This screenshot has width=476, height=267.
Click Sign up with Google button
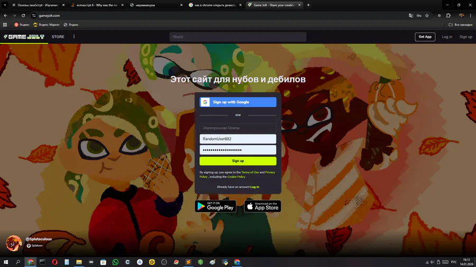(x=237, y=102)
